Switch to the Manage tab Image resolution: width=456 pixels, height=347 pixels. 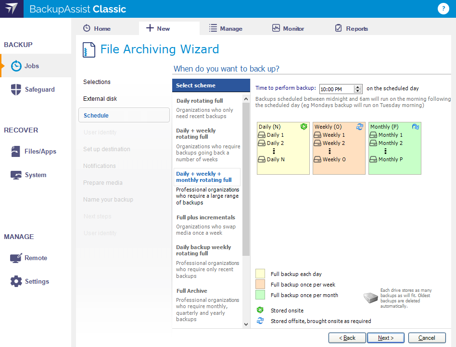click(x=226, y=28)
